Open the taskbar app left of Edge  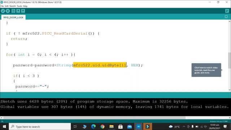(84, 126)
